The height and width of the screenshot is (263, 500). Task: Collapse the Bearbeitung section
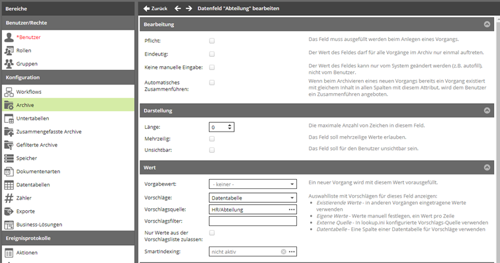coord(487,24)
